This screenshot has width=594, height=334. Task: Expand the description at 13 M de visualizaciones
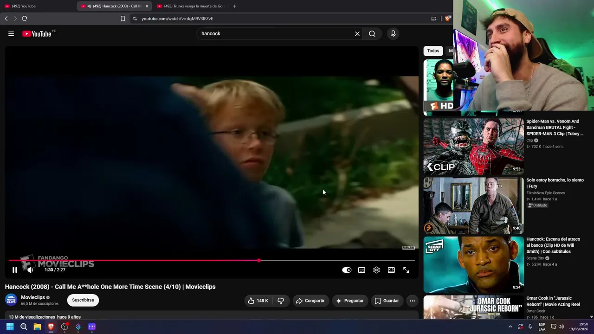pyautogui.click(x=45, y=317)
